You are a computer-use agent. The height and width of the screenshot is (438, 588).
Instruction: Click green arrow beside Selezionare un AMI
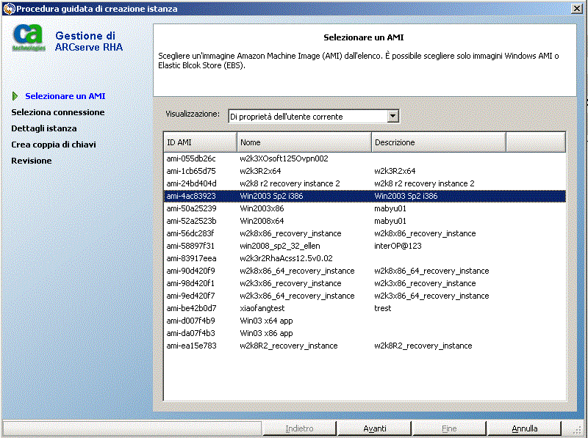tap(16, 96)
